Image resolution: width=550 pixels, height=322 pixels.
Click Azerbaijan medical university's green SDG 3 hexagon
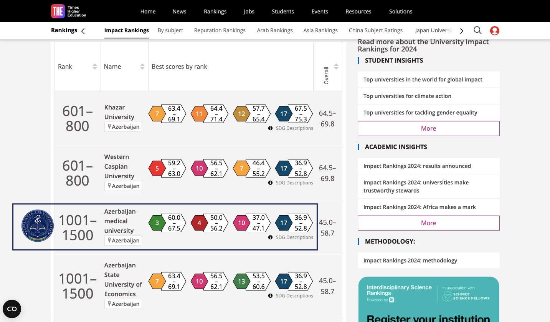[x=157, y=223]
